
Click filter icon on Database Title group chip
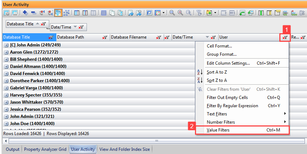coord(43,24)
